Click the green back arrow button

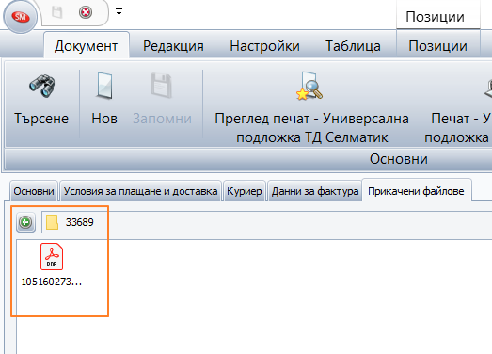(25, 222)
